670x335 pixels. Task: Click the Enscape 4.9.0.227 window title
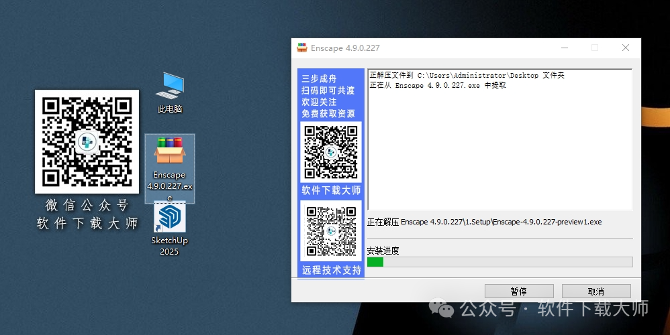click(345, 48)
